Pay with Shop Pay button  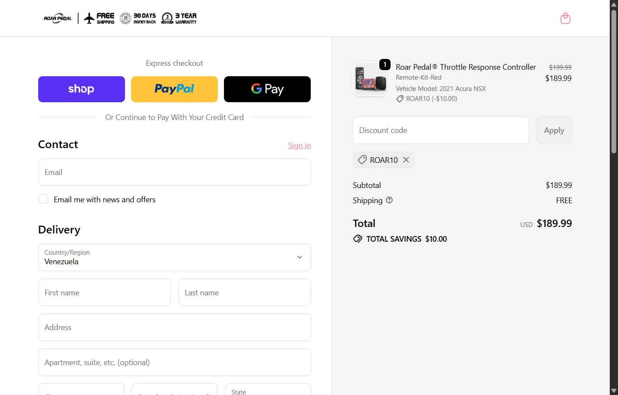point(82,89)
